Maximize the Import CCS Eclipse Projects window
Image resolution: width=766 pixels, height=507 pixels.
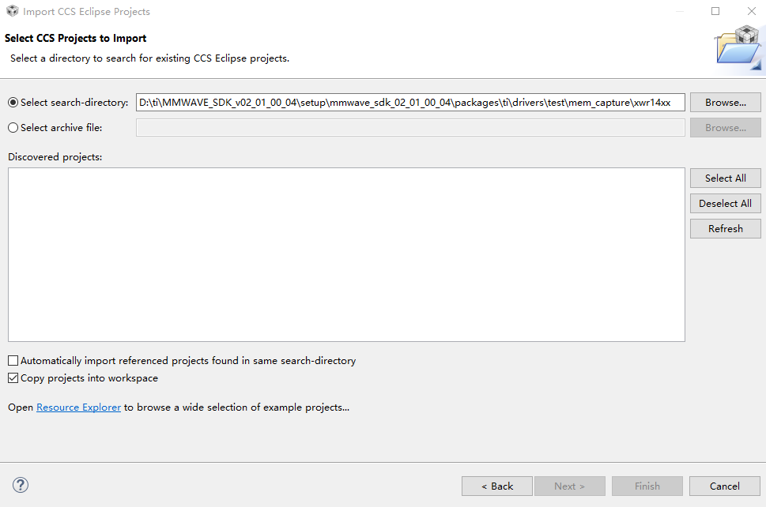(x=715, y=12)
